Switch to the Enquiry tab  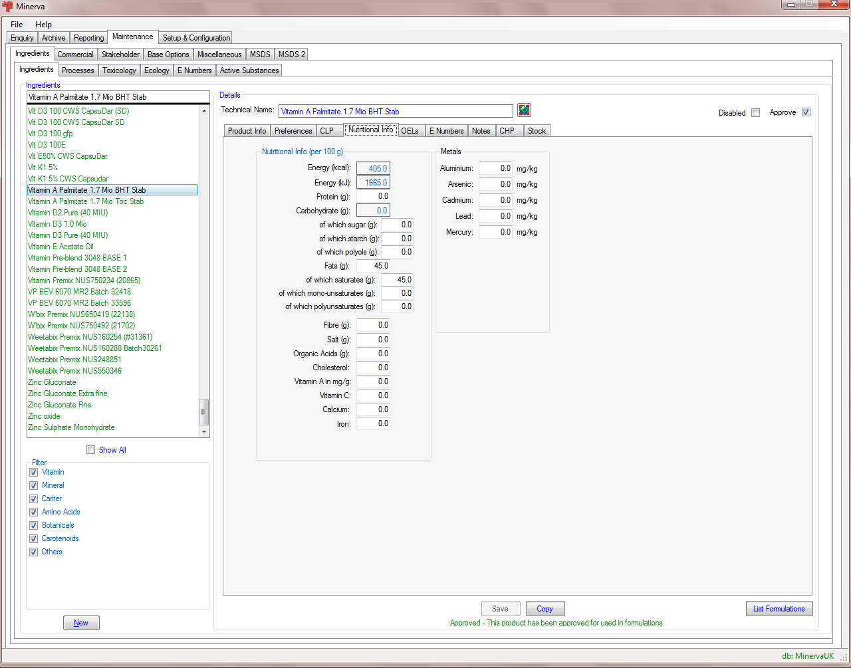click(x=22, y=38)
